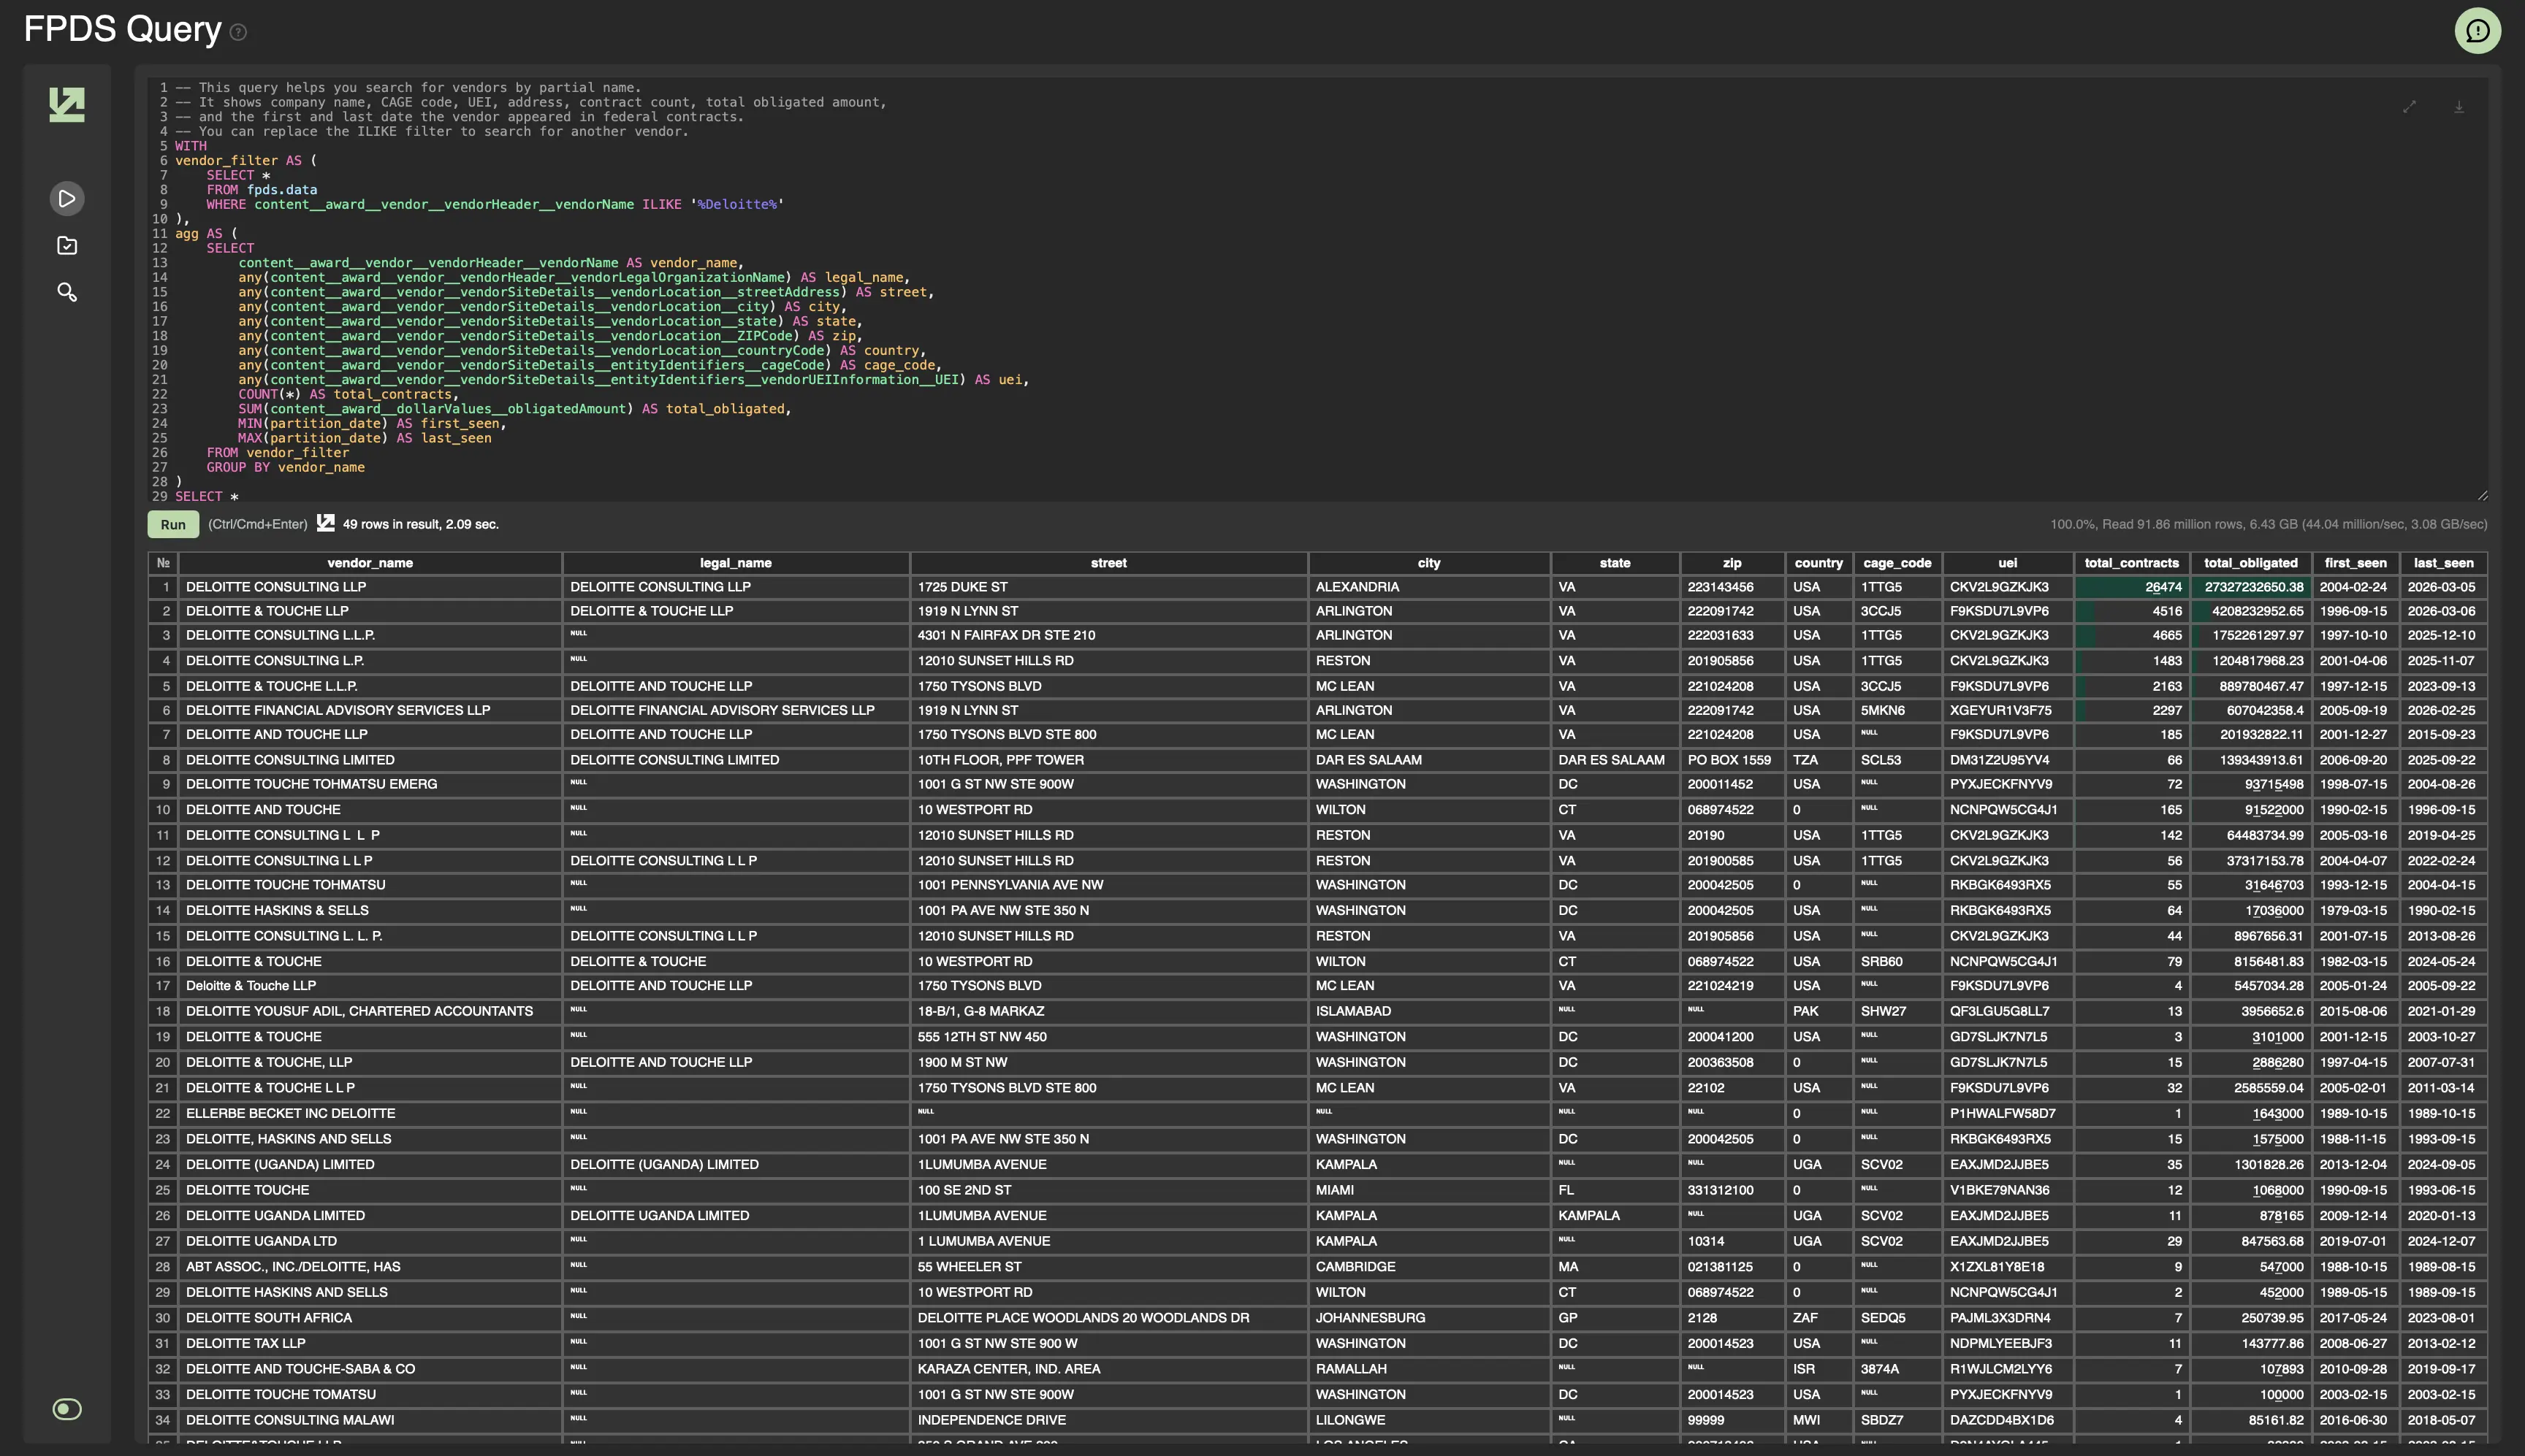Click the cage_code column header
Screen dimensions: 2525x1456
coord(1897,563)
